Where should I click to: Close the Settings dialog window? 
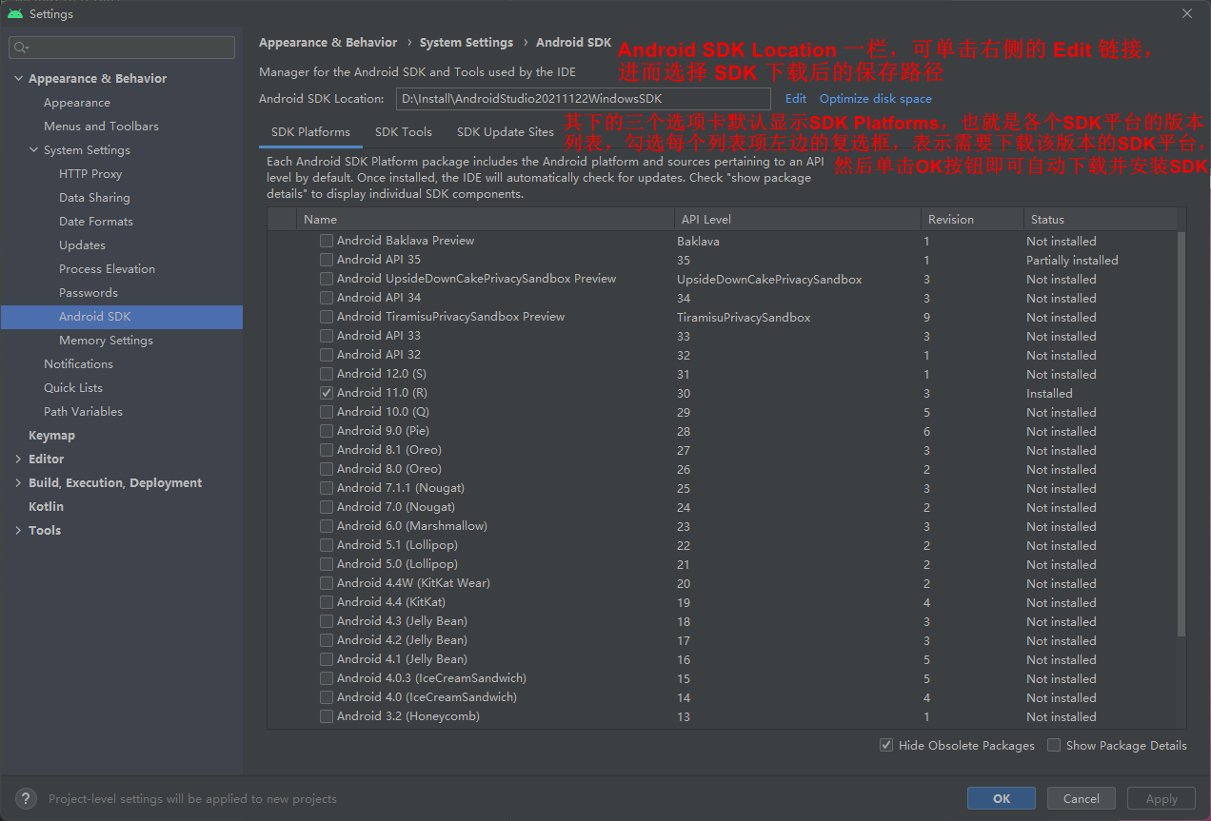coord(1187,13)
